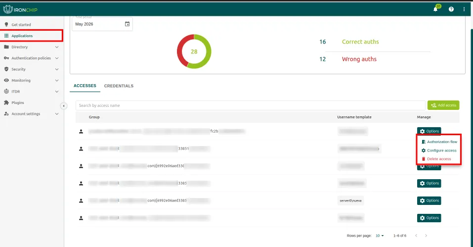Click the Ironchip logo
473x247 pixels.
click(x=20, y=9)
